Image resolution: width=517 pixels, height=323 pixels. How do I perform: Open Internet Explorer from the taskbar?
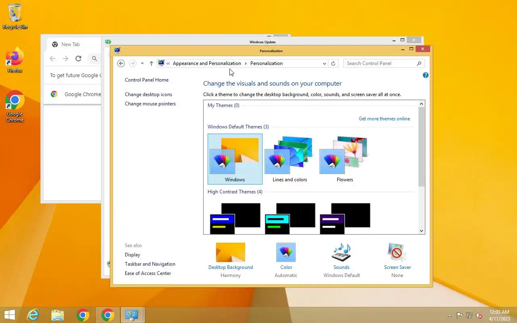tap(33, 315)
